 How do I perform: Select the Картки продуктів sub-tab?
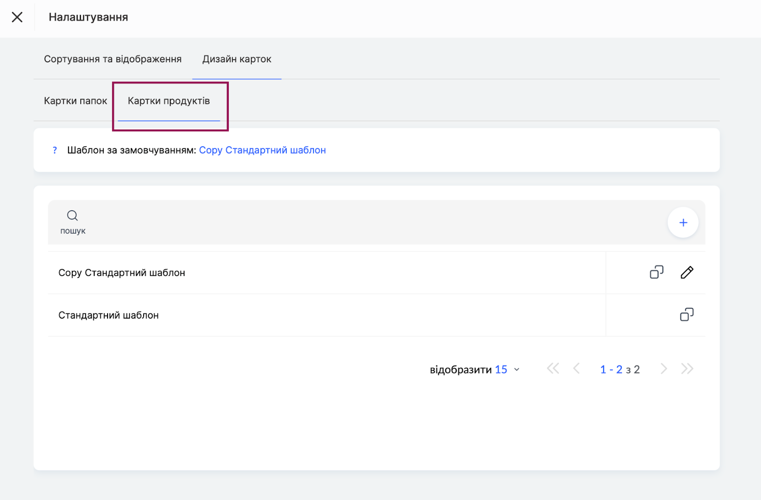coord(169,101)
